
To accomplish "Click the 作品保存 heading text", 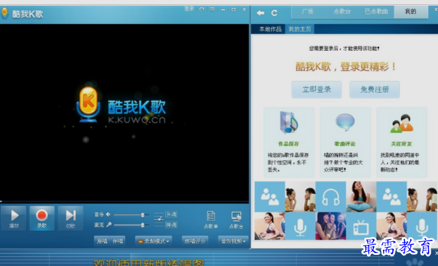I will [x=289, y=144].
